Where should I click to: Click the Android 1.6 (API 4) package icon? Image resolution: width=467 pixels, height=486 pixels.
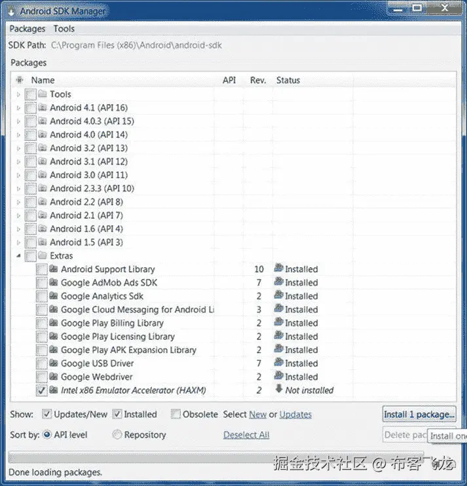(x=43, y=229)
